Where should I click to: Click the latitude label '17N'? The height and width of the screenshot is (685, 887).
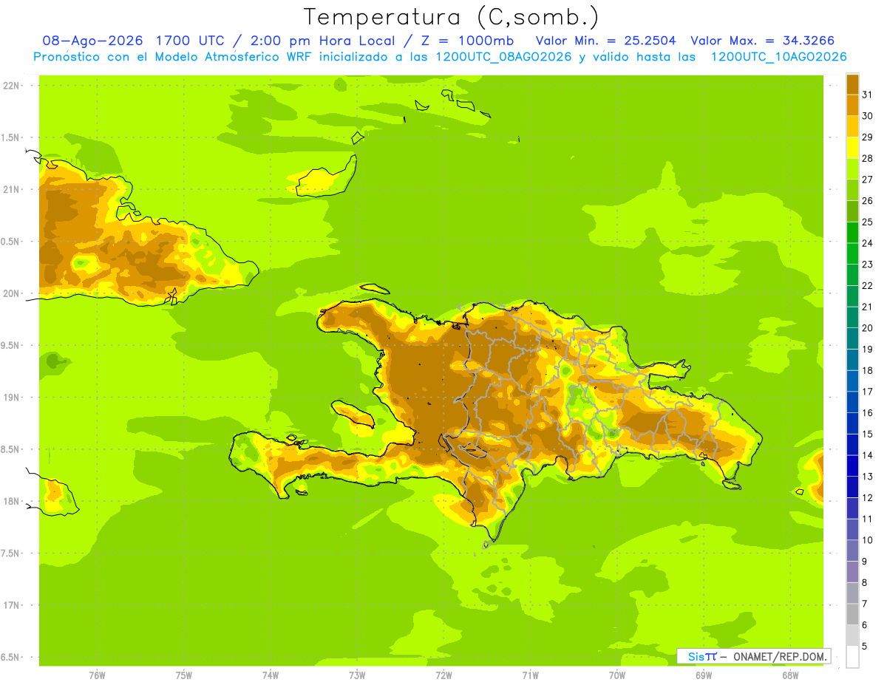pos(11,605)
